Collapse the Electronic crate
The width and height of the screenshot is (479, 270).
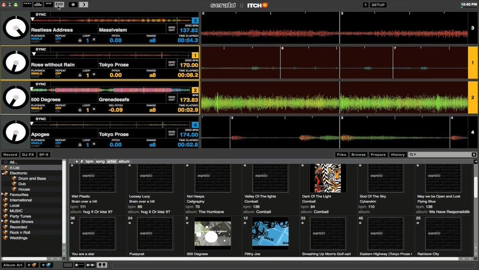click(2, 173)
